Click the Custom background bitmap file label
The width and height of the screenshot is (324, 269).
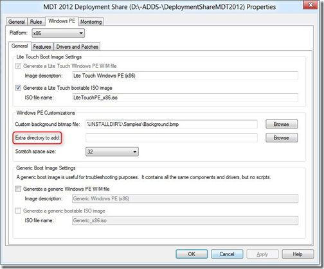(48, 125)
